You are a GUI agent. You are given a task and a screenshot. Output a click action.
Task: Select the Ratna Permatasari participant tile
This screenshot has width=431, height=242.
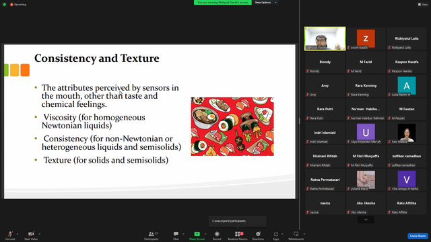point(325,179)
